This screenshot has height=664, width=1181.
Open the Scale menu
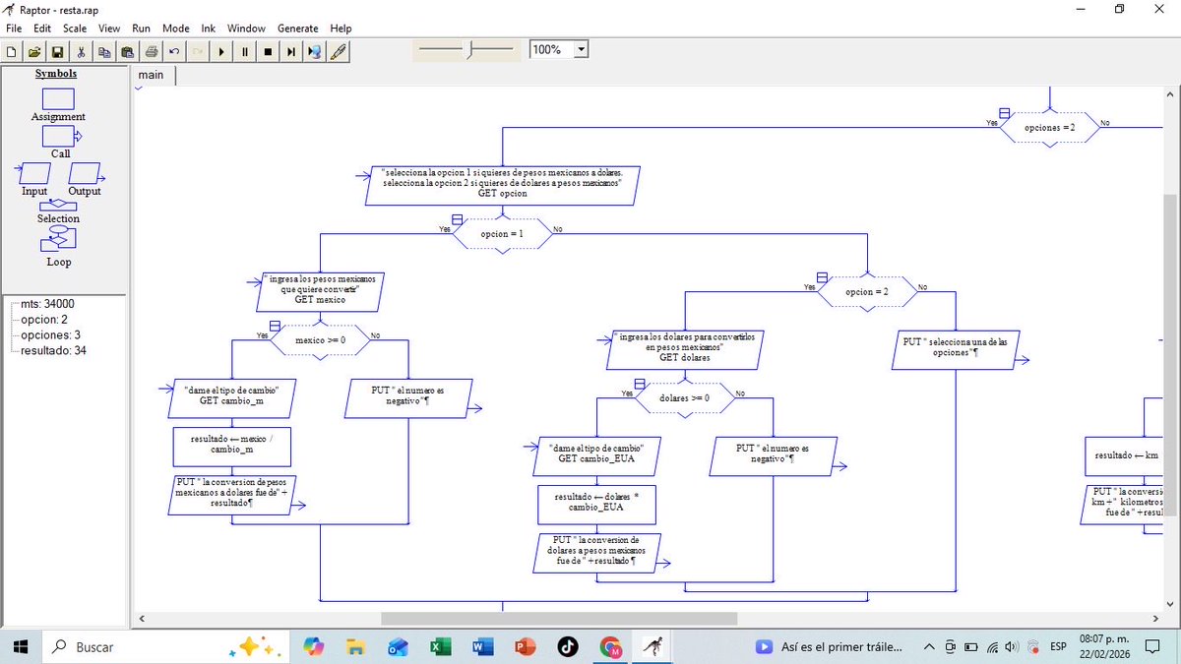point(75,29)
